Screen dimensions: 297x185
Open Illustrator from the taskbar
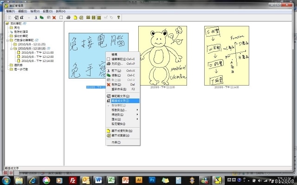[x=139, y=180]
